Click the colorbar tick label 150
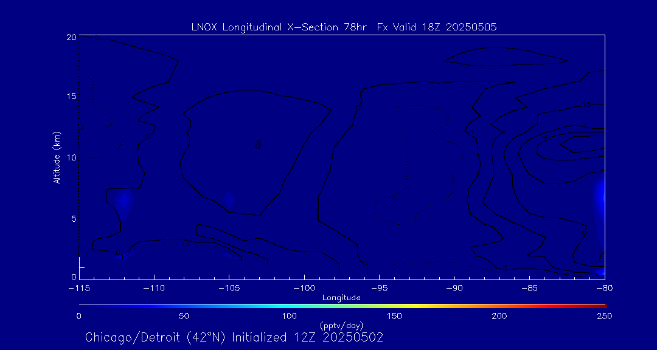The width and height of the screenshot is (657, 350). 395,316
